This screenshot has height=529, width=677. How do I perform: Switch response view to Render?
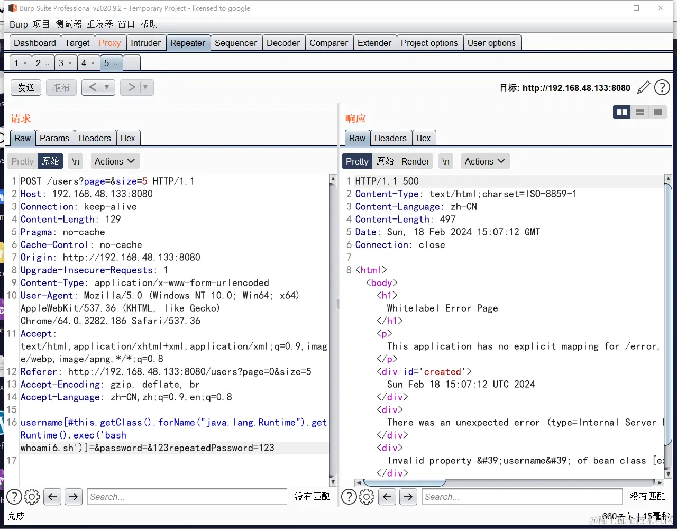(x=415, y=161)
